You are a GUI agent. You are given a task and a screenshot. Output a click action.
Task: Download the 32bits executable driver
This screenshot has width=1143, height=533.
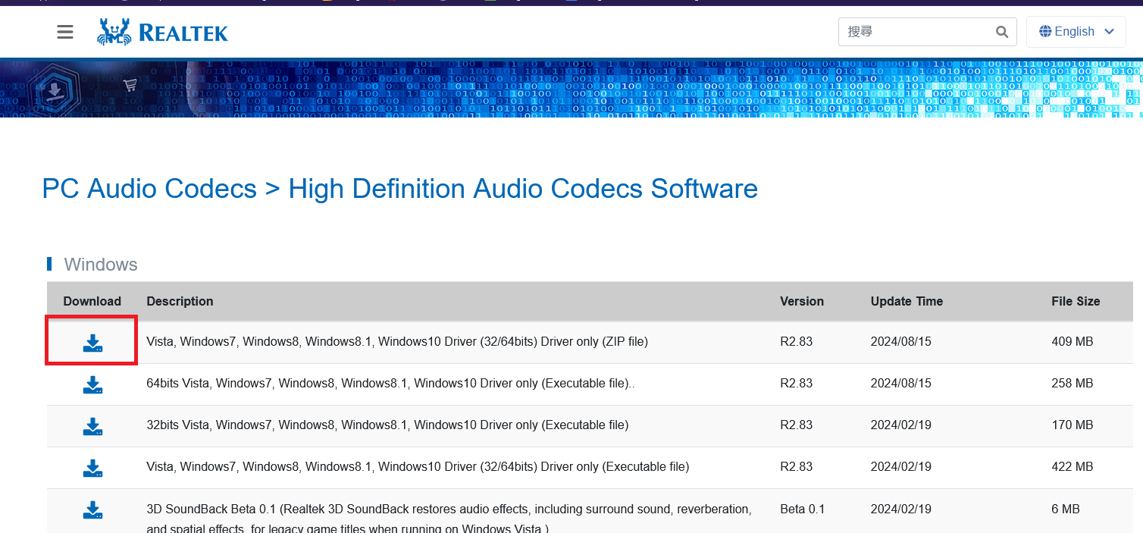point(92,426)
